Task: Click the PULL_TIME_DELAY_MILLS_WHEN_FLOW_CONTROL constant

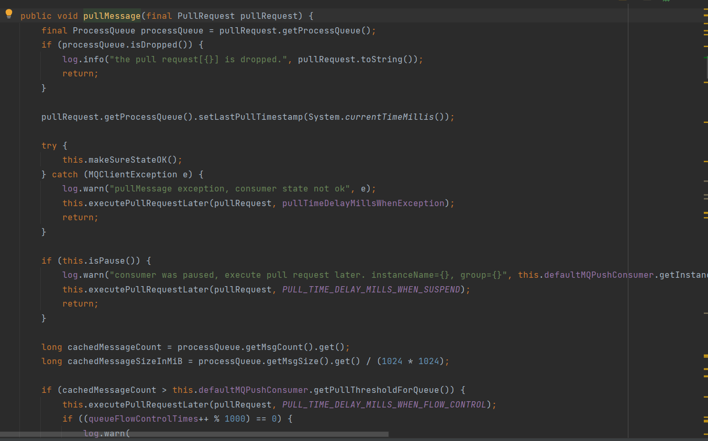Action: 384,404
